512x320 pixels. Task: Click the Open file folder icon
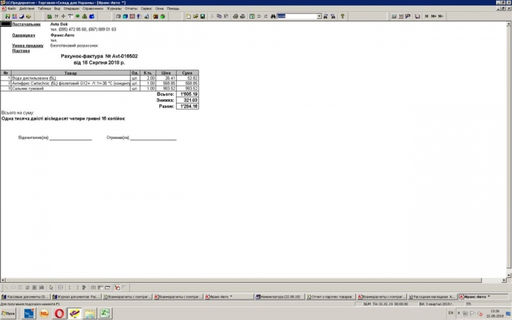[196, 16]
